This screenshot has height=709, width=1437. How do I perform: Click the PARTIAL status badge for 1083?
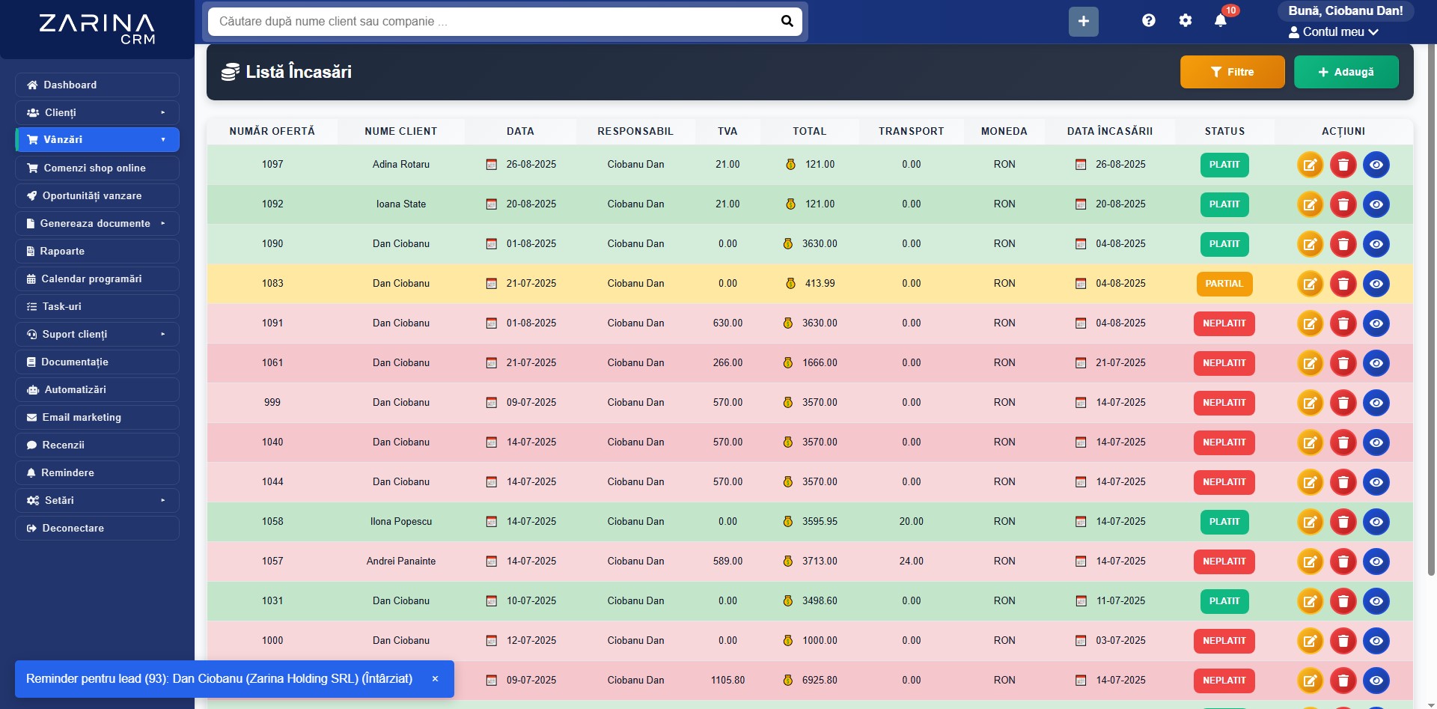coord(1224,284)
